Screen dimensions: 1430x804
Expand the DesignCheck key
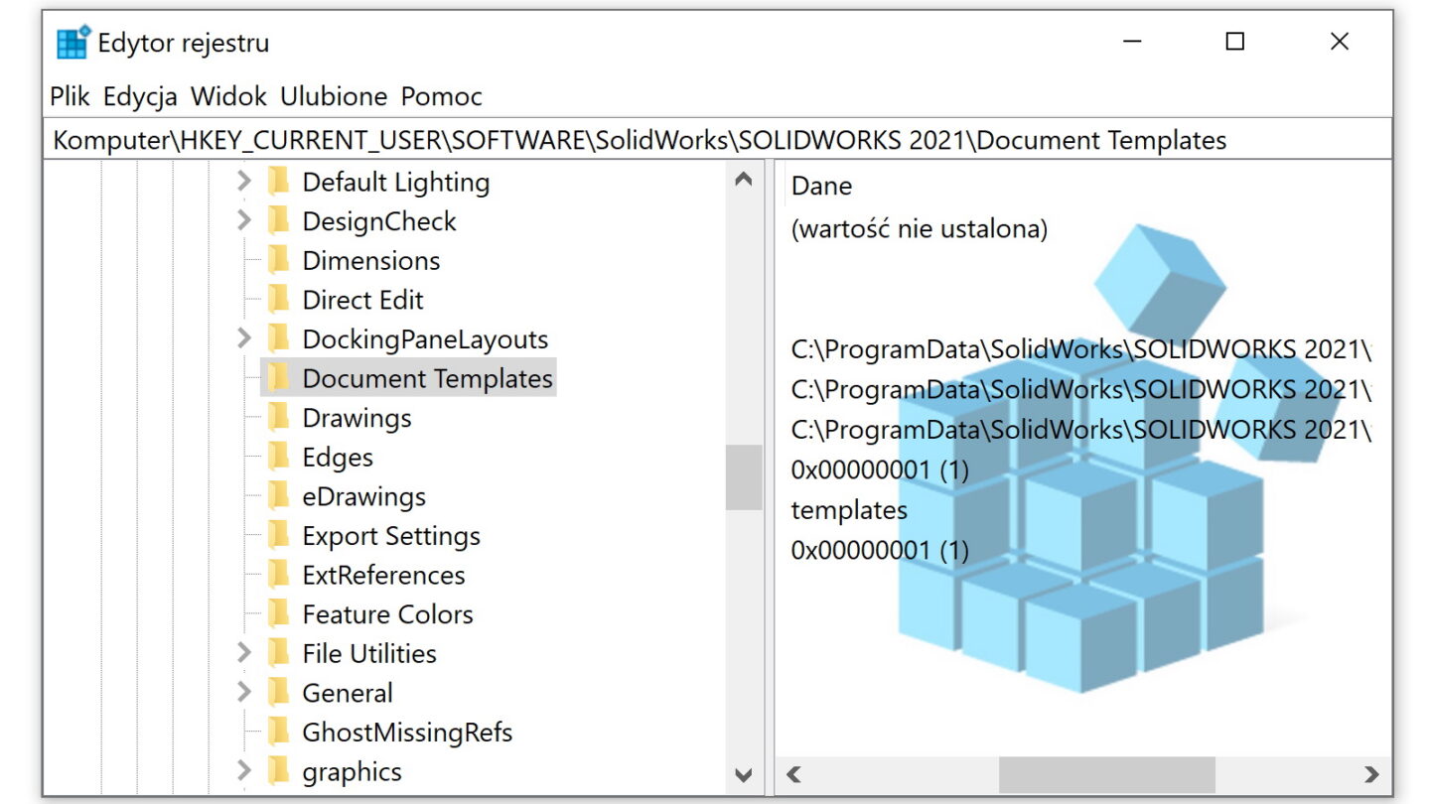244,220
